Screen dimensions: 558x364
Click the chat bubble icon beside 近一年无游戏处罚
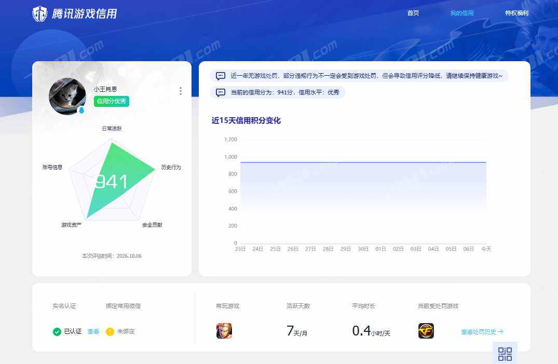[x=221, y=76]
